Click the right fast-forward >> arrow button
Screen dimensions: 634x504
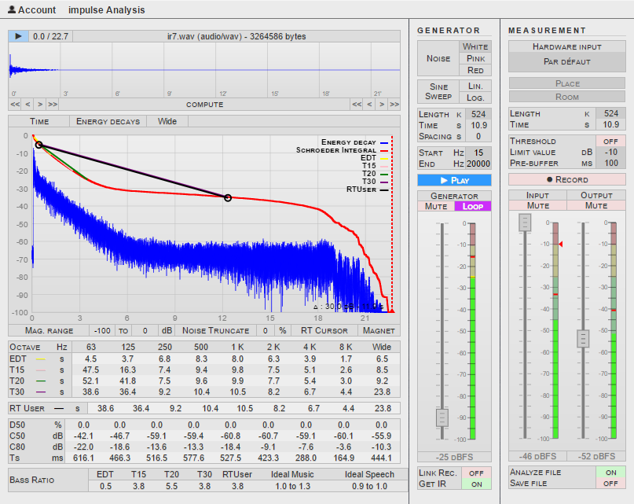pos(394,104)
